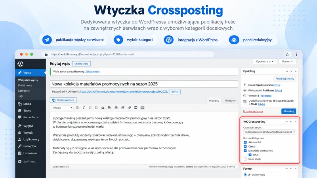The width and height of the screenshot is (317, 178).
Task: Click Przeglądaj revisions link
Action: (265, 96)
